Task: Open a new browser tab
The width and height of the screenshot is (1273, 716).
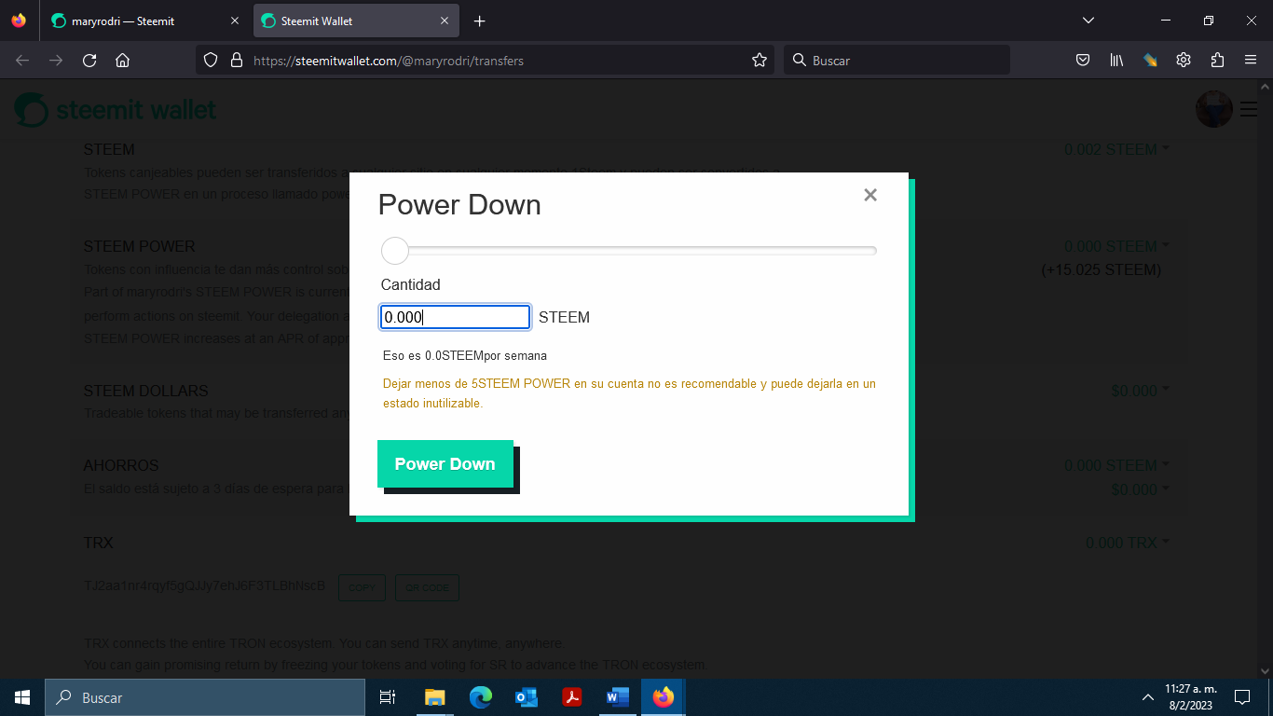Action: click(x=480, y=21)
